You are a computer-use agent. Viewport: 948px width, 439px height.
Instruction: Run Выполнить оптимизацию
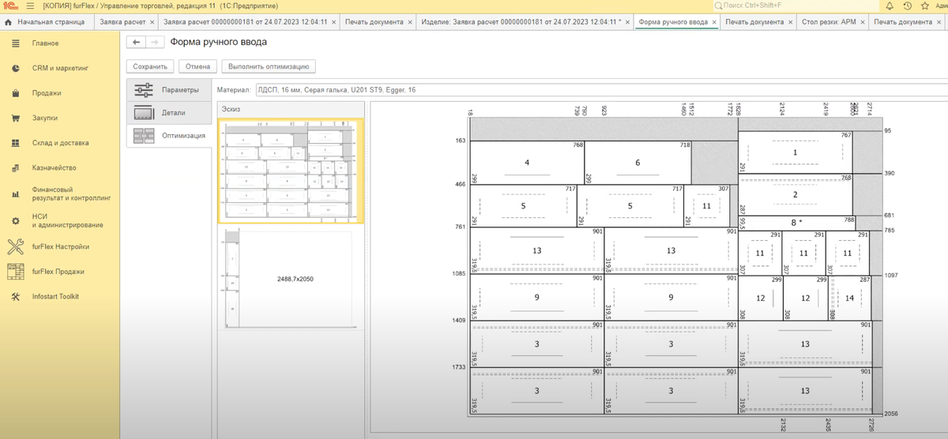pos(269,67)
